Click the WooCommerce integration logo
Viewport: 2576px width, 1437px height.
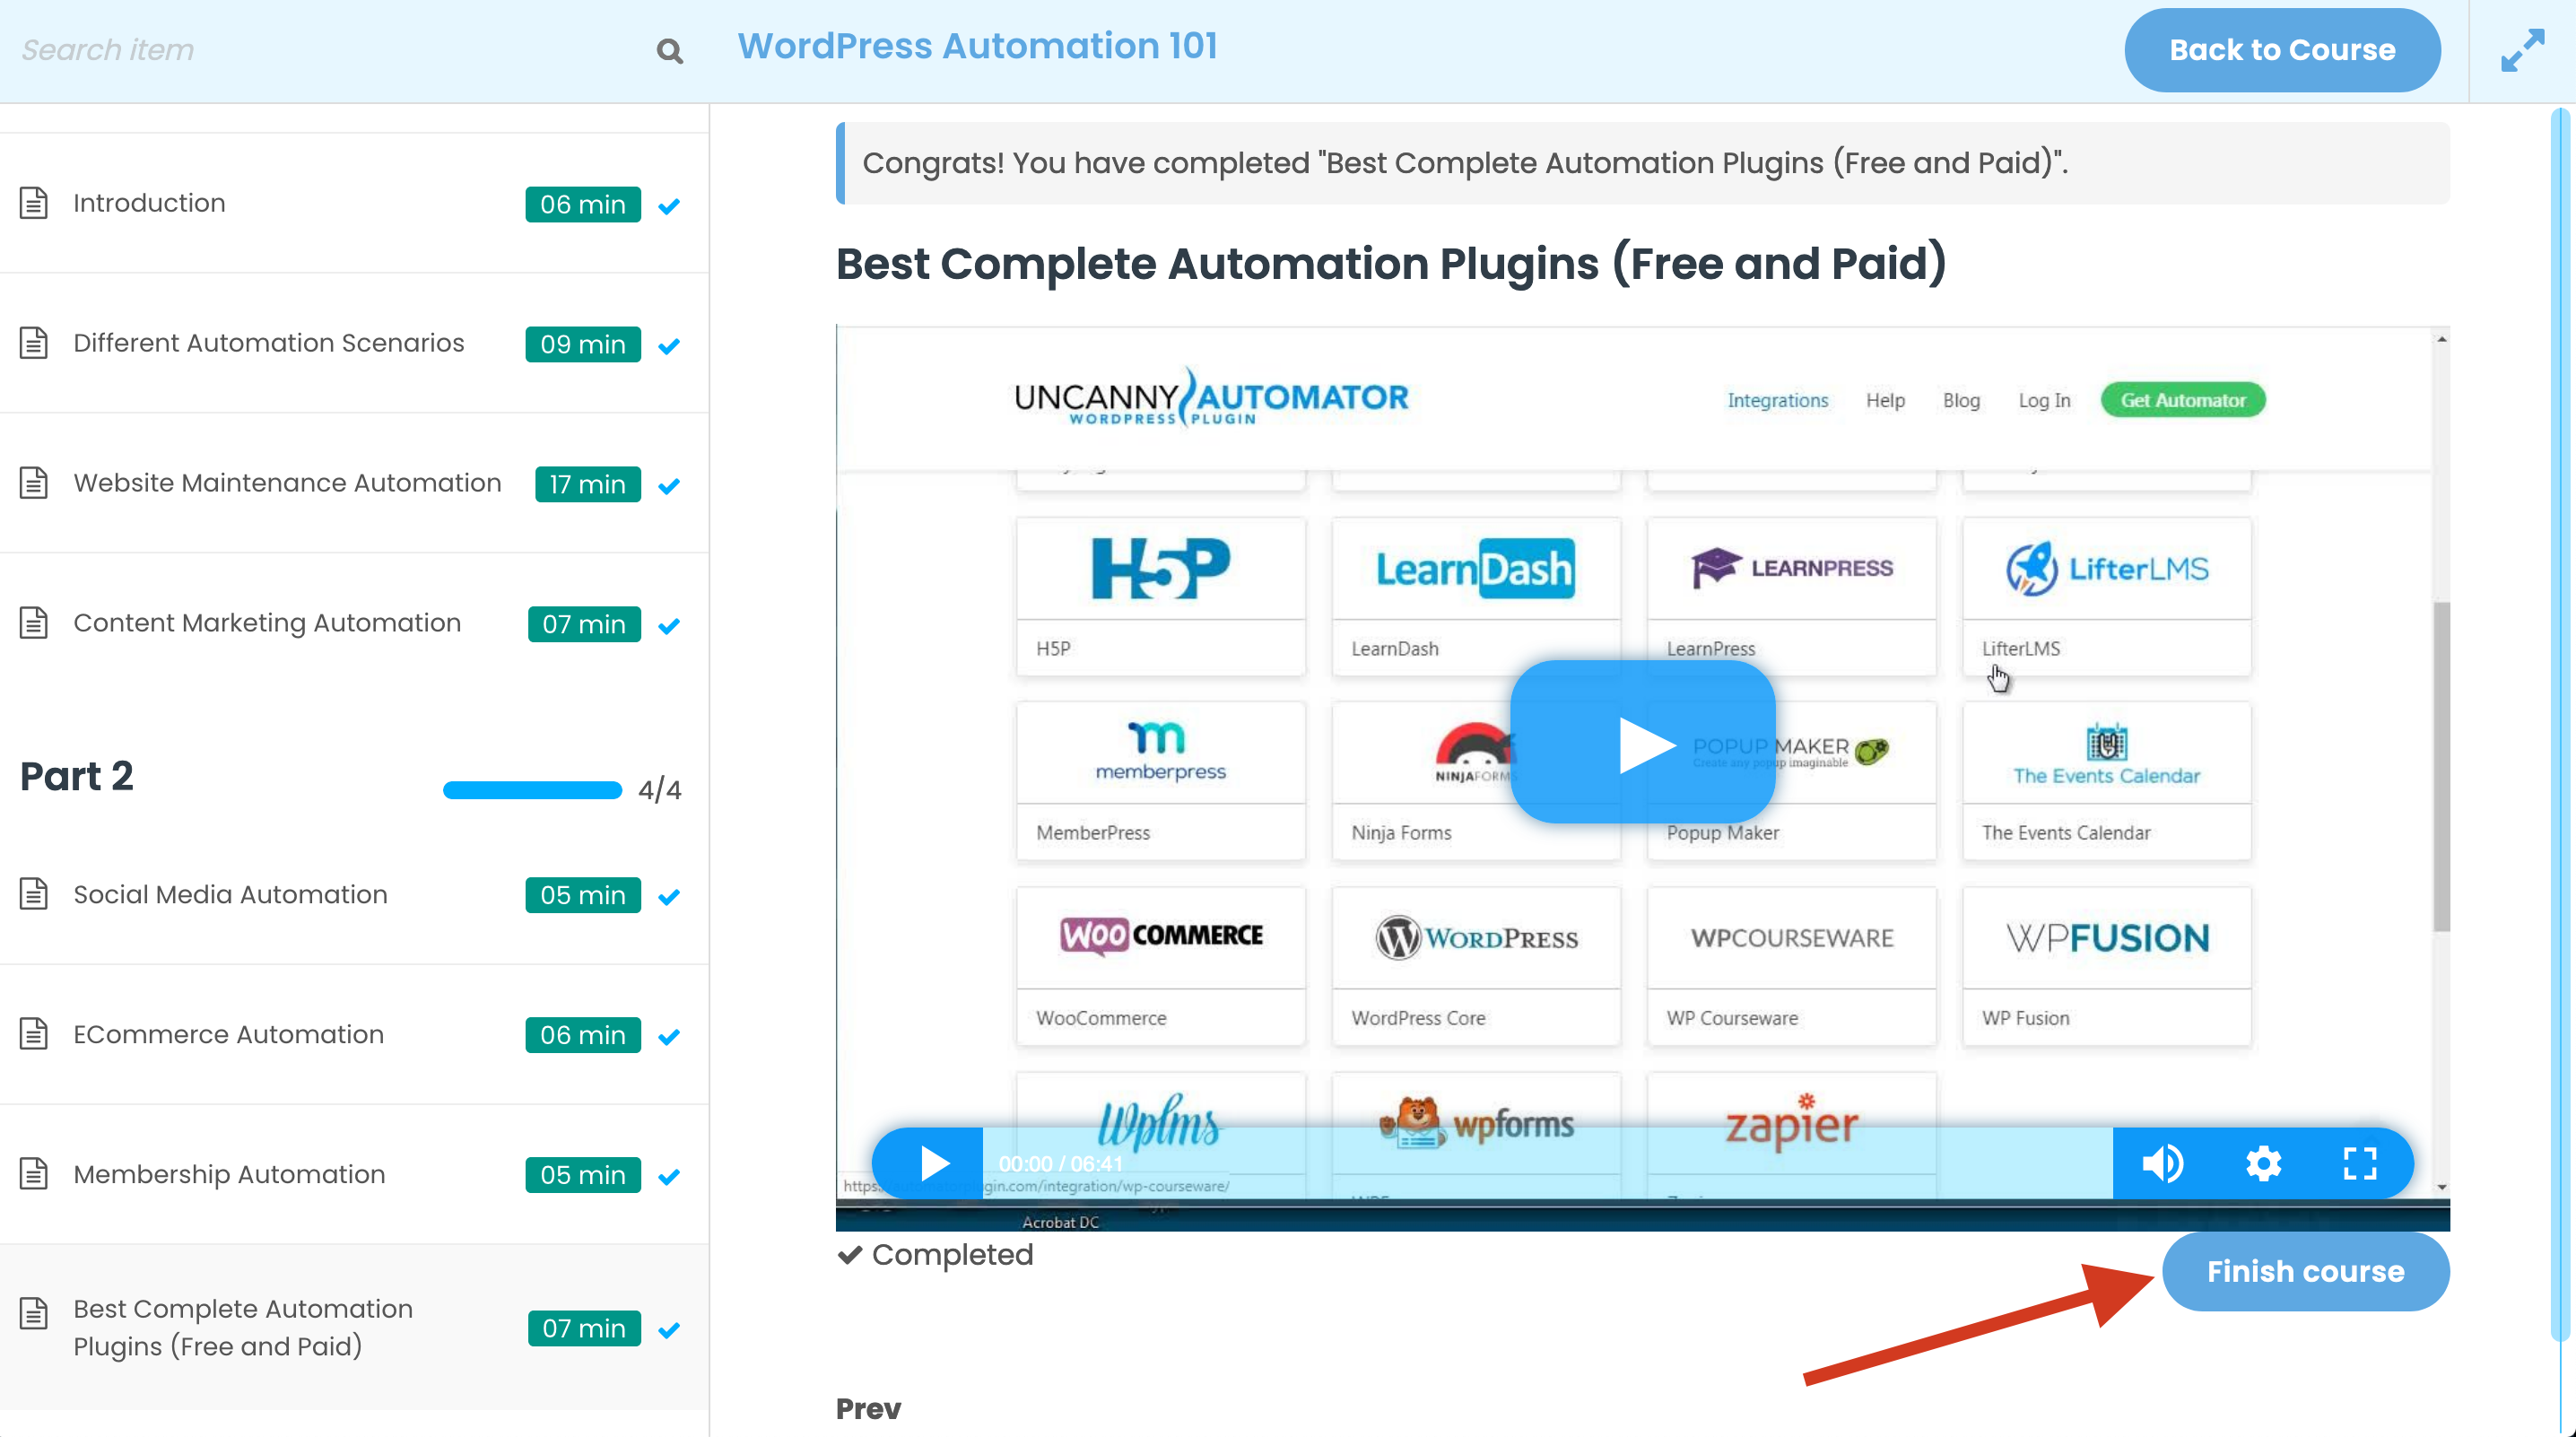[1160, 936]
